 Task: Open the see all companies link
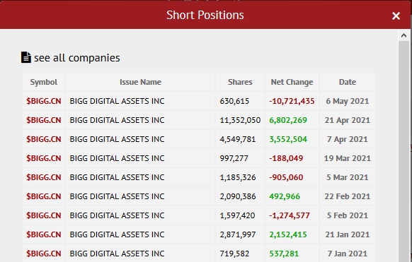pos(77,58)
